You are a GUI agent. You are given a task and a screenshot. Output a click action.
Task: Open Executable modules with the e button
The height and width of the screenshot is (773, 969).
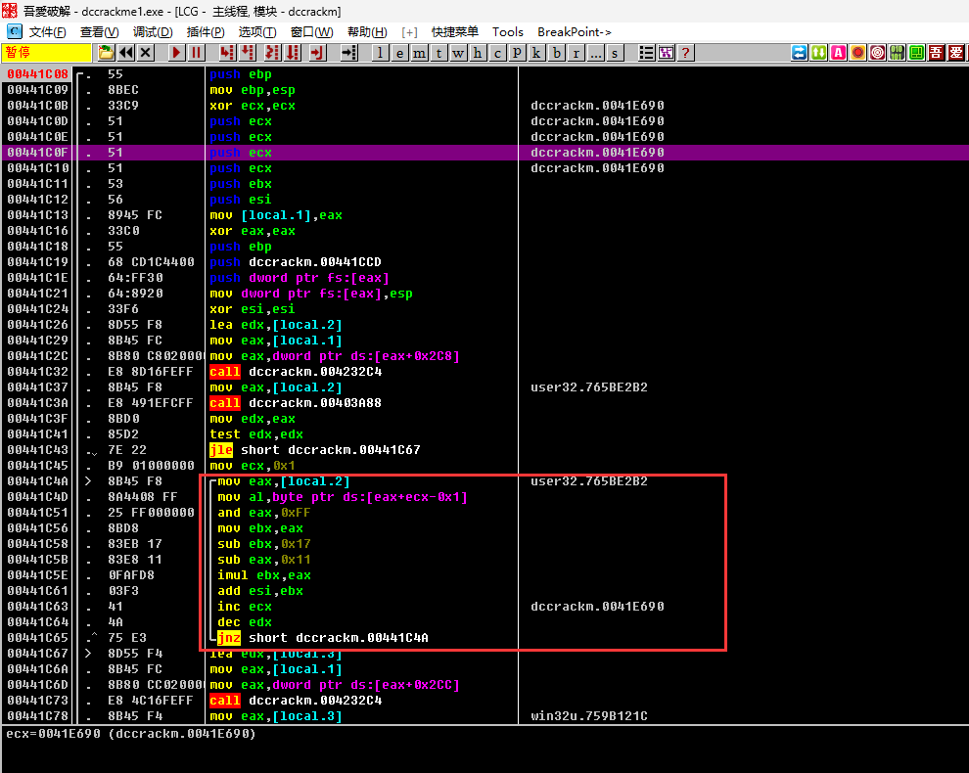(x=400, y=53)
